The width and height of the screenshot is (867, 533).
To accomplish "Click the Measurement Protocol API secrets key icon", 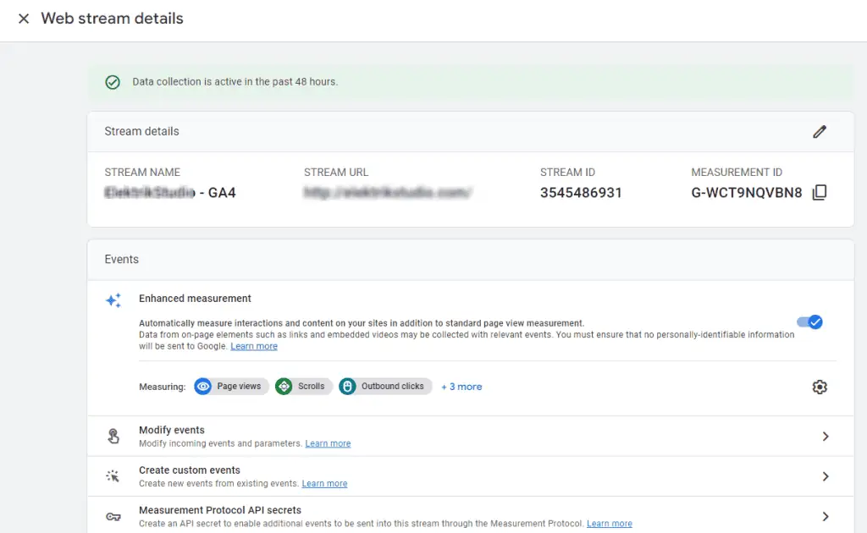I will (113, 516).
